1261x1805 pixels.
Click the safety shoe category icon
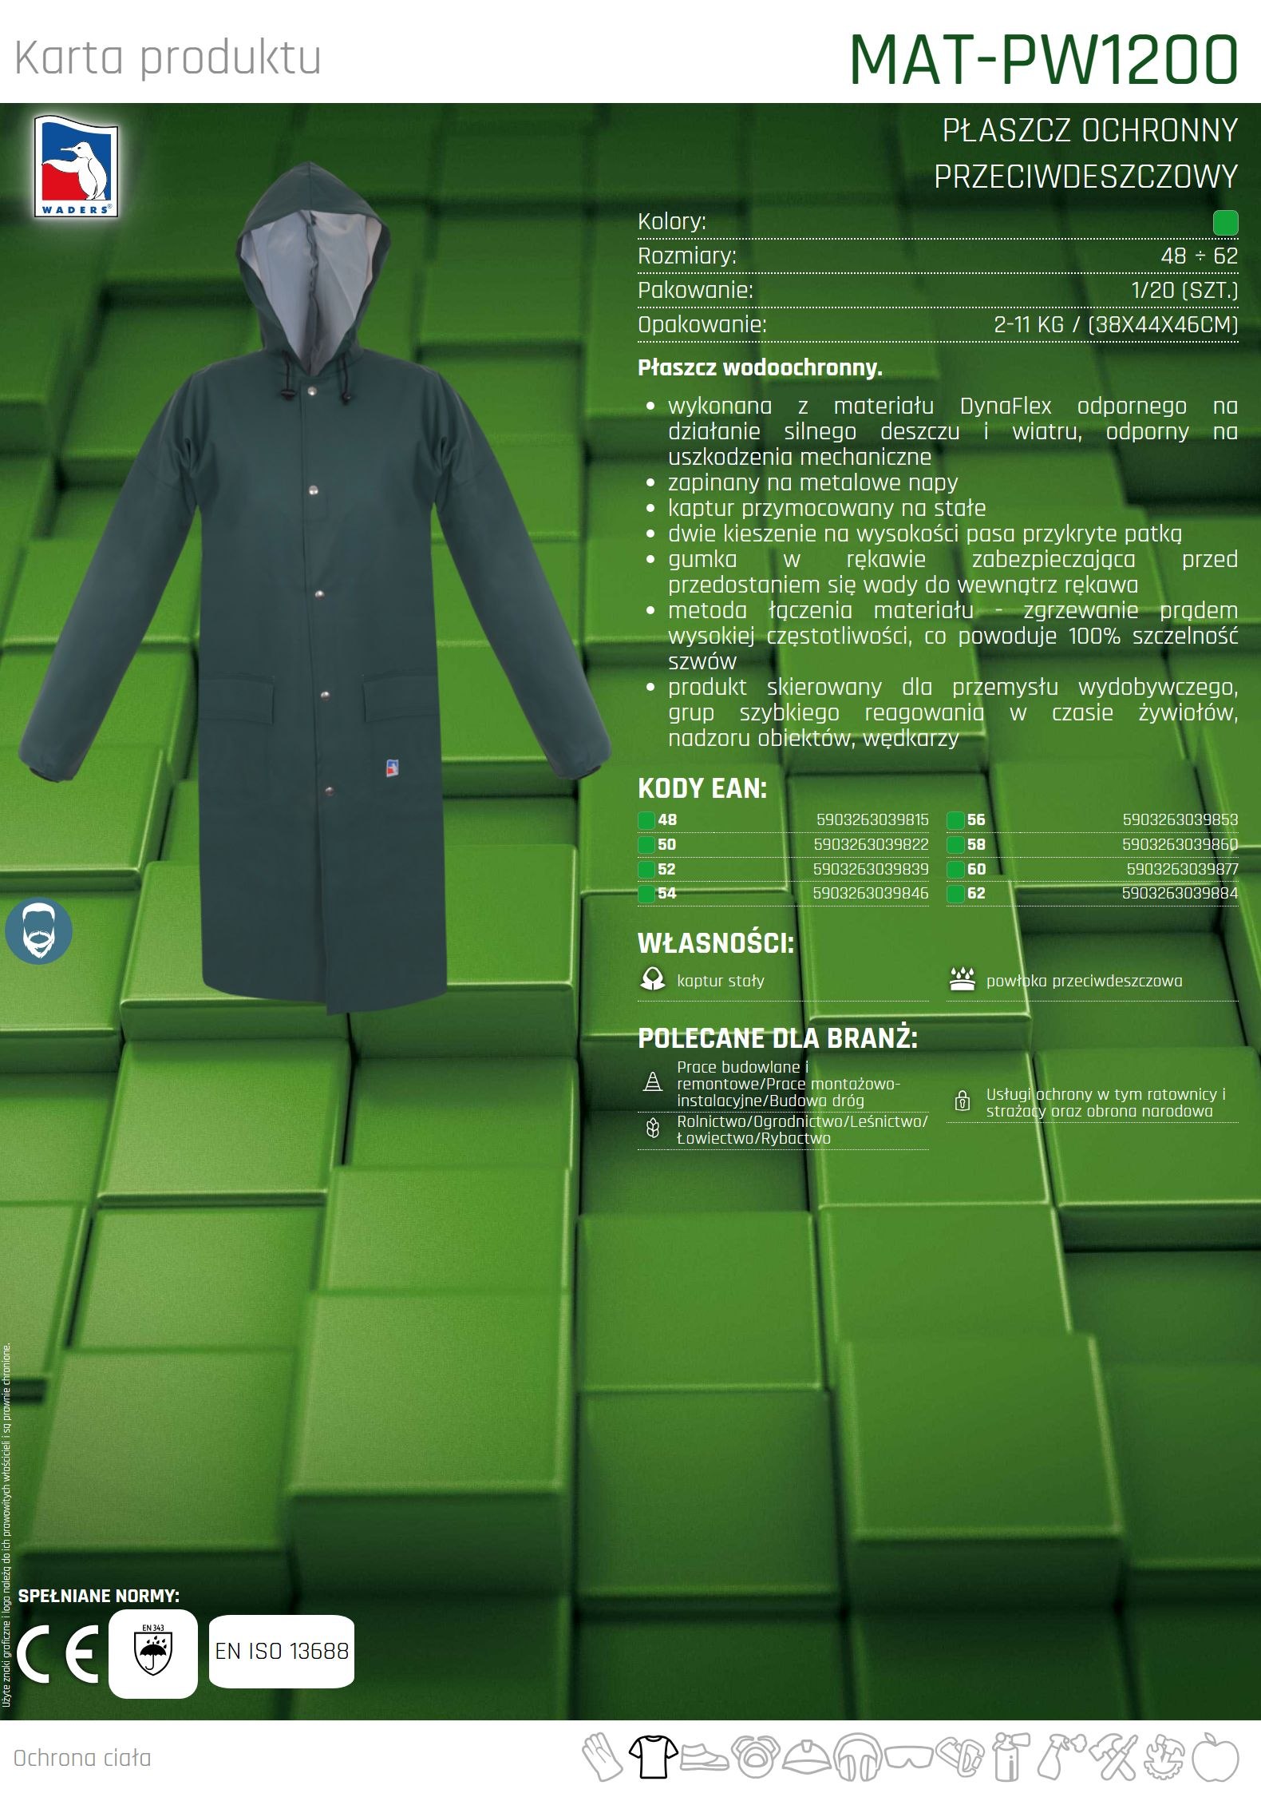tap(705, 1758)
